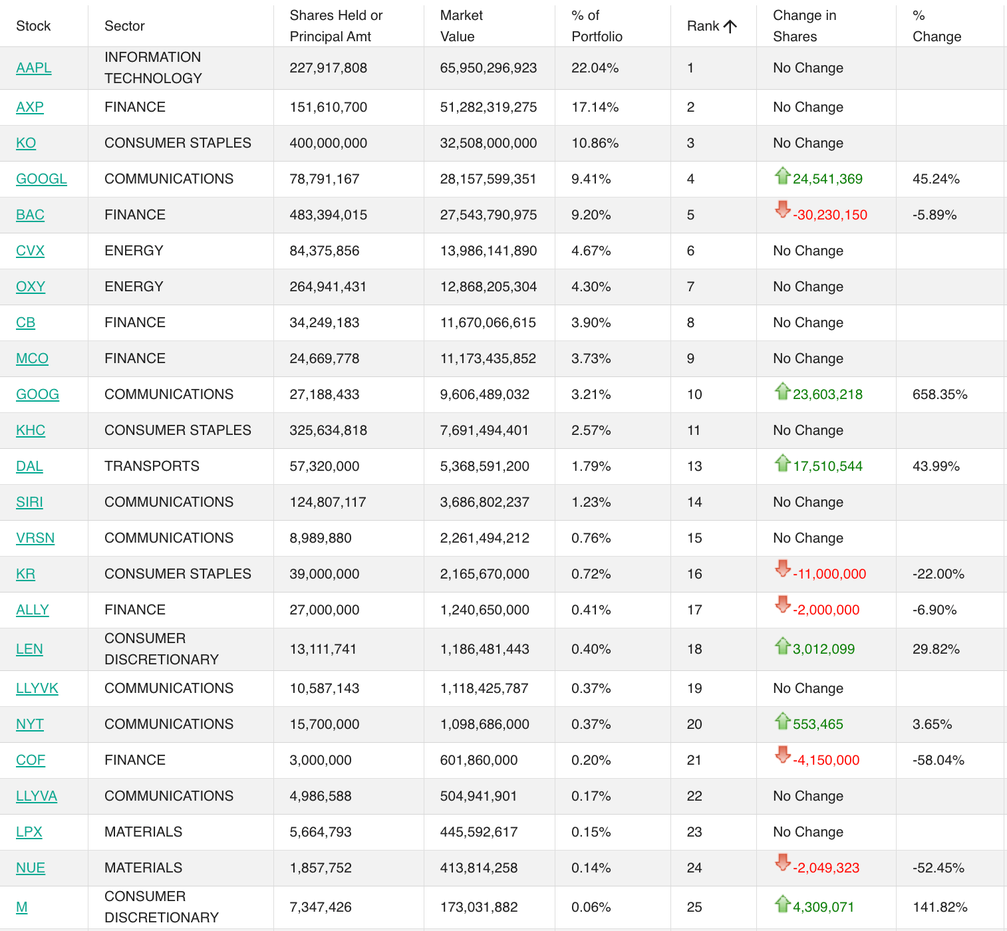Open the M stock link

(22, 907)
